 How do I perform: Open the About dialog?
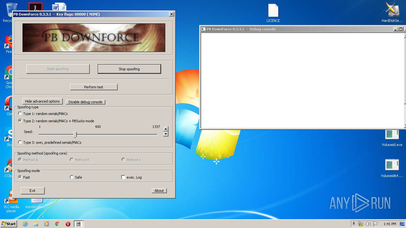click(159, 191)
